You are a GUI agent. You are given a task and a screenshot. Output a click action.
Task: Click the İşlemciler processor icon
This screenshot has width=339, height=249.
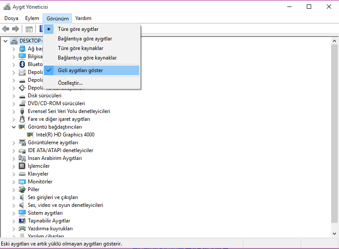tap(22, 166)
